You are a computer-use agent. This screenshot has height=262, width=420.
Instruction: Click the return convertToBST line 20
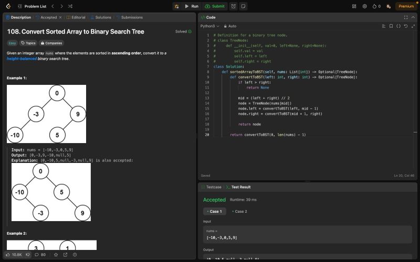268,135
